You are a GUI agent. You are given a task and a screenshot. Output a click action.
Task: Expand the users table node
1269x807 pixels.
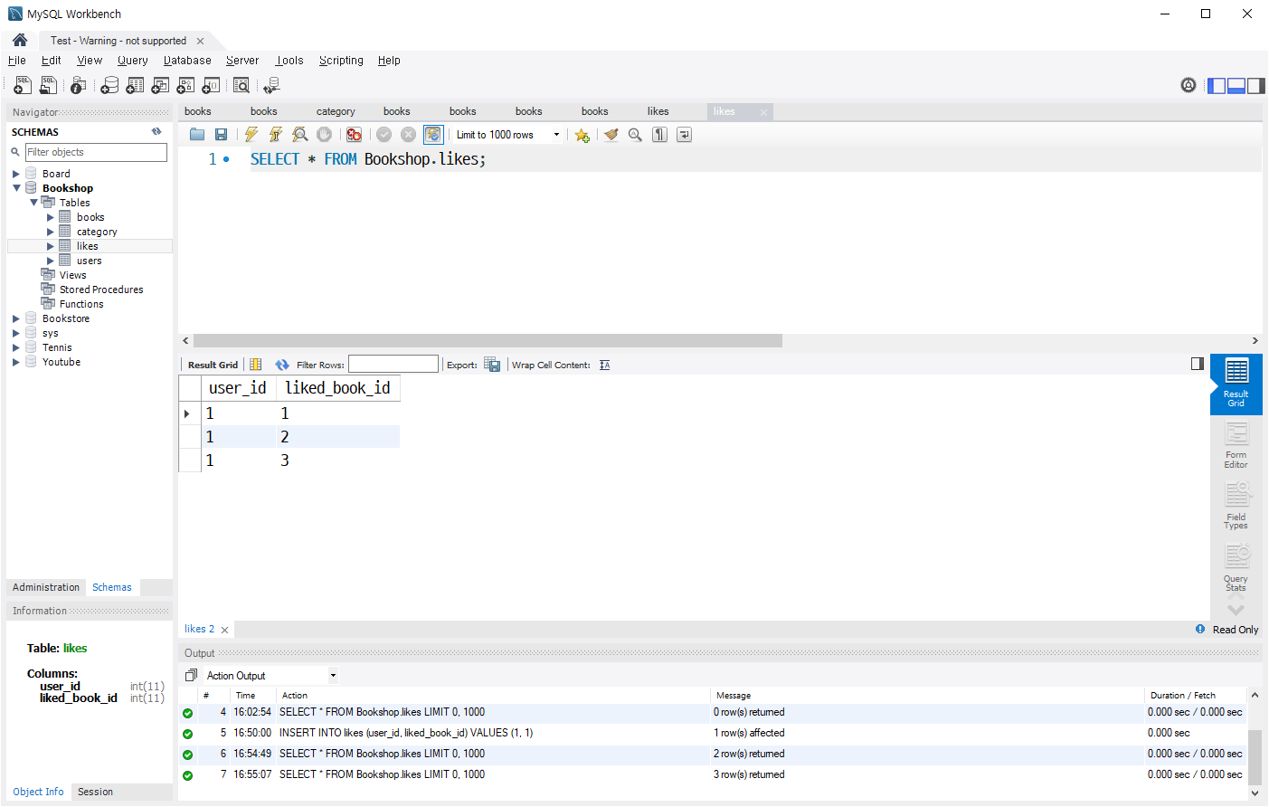(x=51, y=261)
